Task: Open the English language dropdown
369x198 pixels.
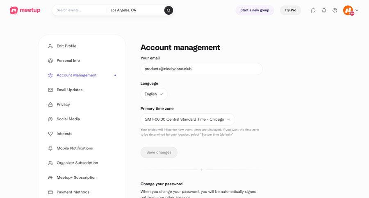Action: 154,94
